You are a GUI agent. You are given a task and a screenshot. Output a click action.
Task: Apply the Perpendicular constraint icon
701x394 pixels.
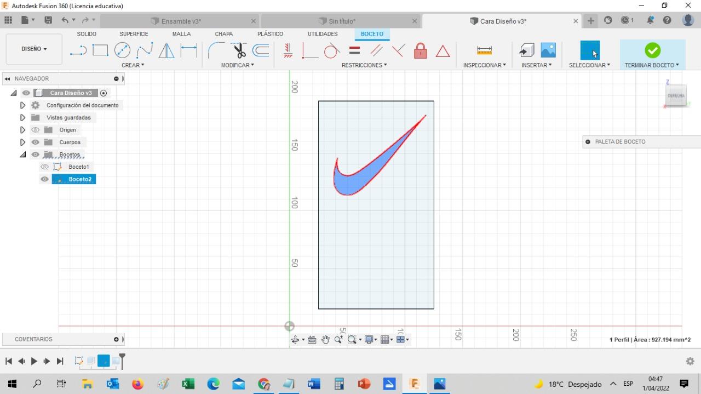(x=398, y=50)
